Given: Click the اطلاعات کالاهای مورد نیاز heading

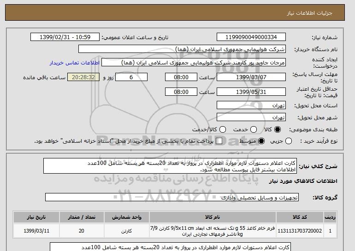Looking at the screenshot, I should click(x=303, y=181).
